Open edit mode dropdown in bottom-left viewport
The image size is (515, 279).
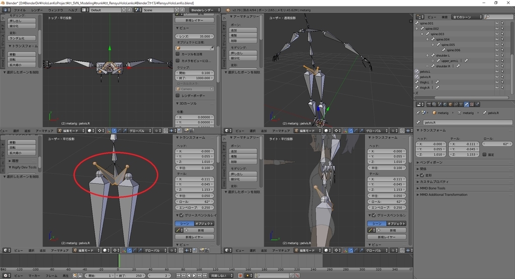(87, 250)
